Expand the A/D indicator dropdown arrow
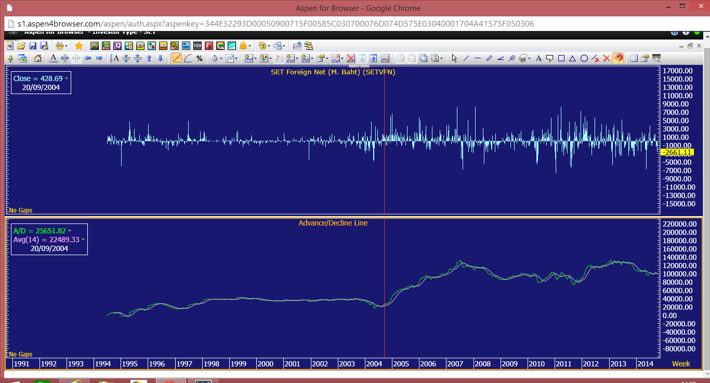 pyautogui.click(x=70, y=231)
